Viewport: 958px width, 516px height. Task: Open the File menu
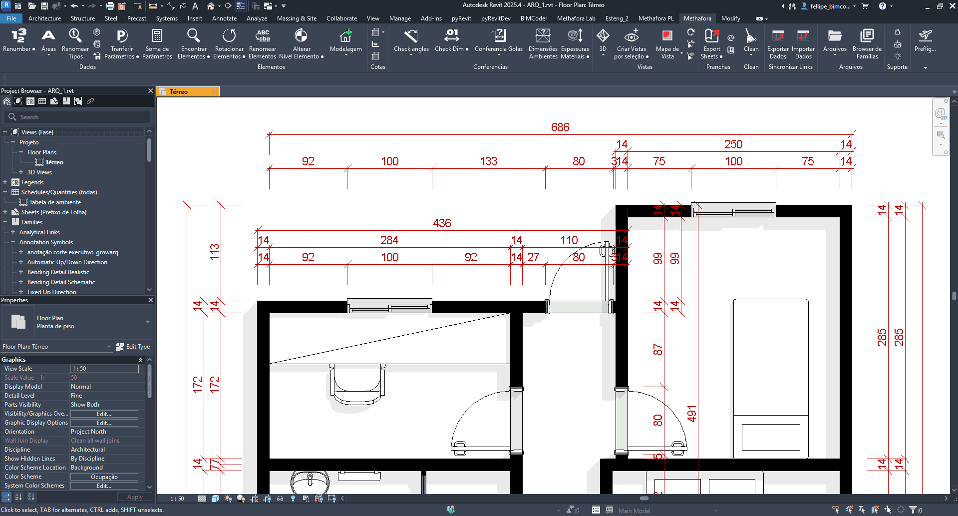[x=11, y=18]
